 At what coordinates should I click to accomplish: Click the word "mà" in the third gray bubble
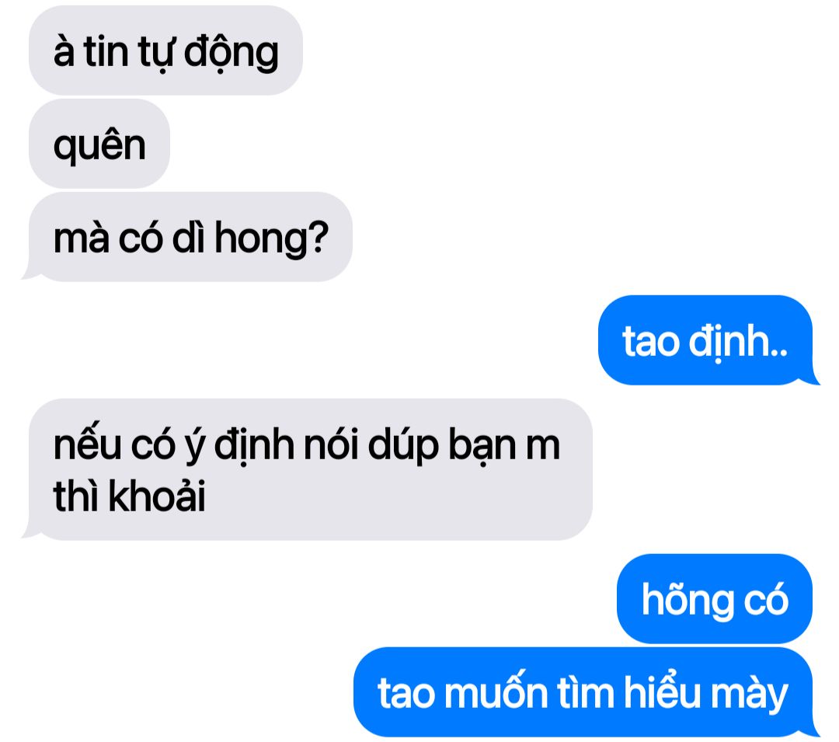pos(81,238)
